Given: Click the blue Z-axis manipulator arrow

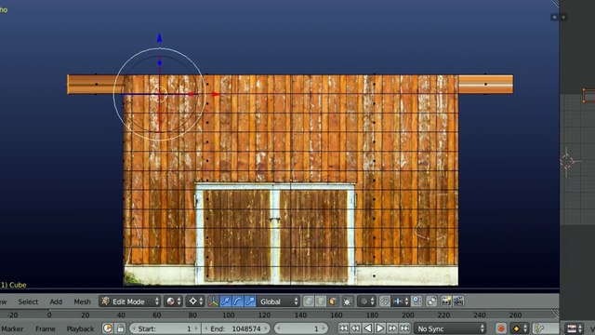Looking at the screenshot, I should [x=159, y=37].
